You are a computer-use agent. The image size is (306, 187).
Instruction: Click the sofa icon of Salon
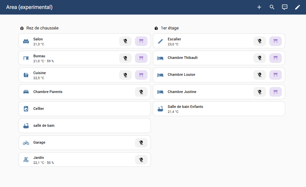pos(26,41)
